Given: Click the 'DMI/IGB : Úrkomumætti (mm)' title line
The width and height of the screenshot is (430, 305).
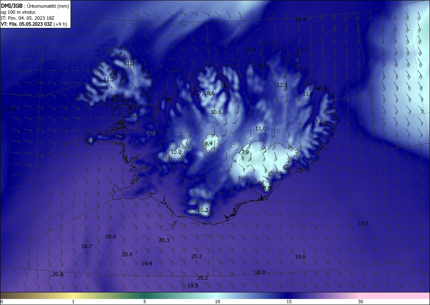Looking at the screenshot, I should (x=35, y=6).
